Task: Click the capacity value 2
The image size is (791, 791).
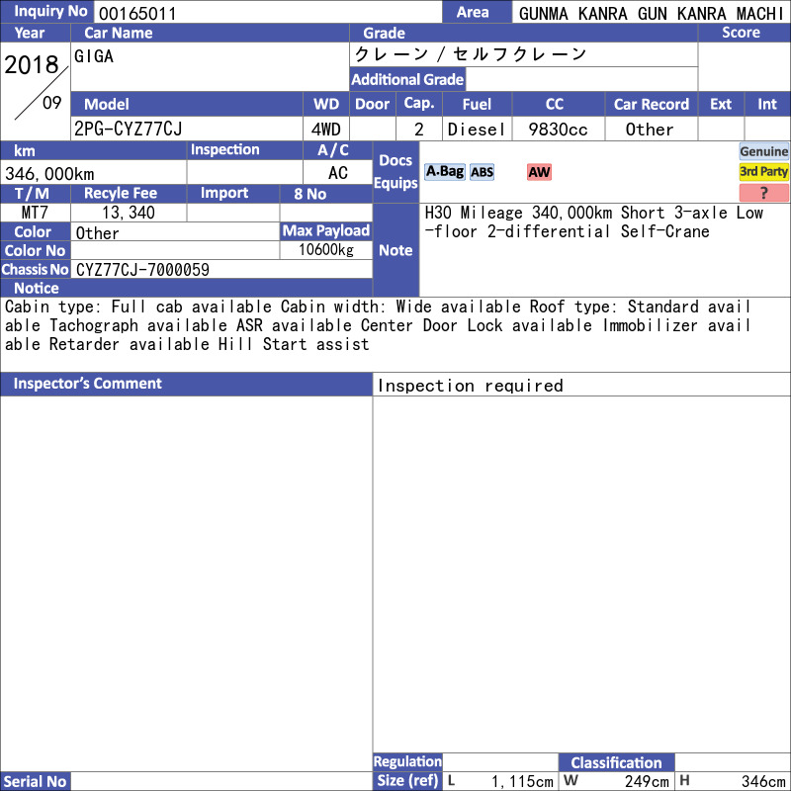Action: 418,130
